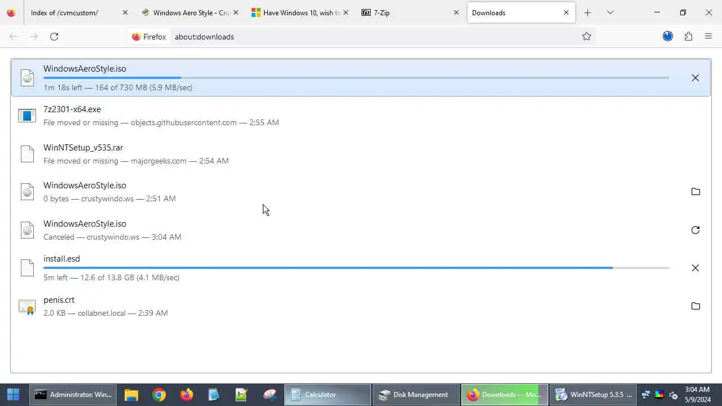Close the 7-Zip tab
This screenshot has height=406, width=722.
coord(456,12)
